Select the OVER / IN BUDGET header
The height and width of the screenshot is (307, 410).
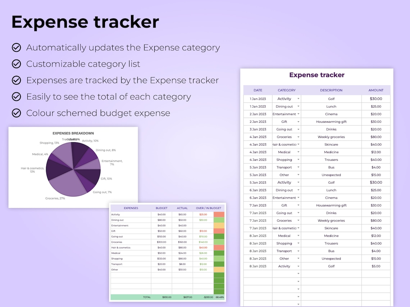(208, 208)
